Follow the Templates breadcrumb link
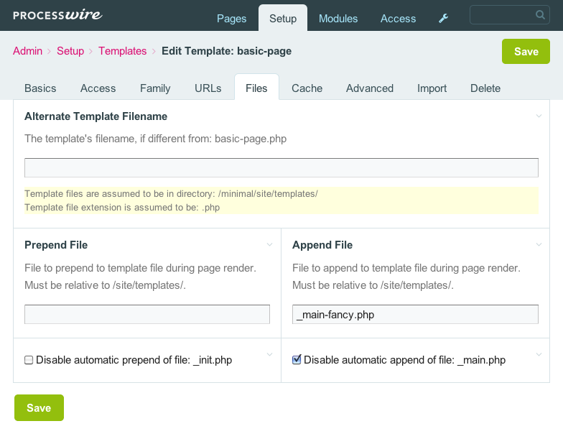This screenshot has width=563, height=439. click(122, 51)
